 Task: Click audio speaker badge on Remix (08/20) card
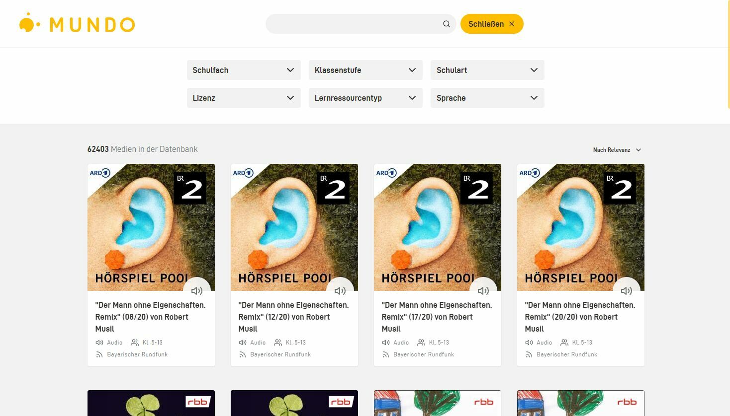[x=197, y=290]
